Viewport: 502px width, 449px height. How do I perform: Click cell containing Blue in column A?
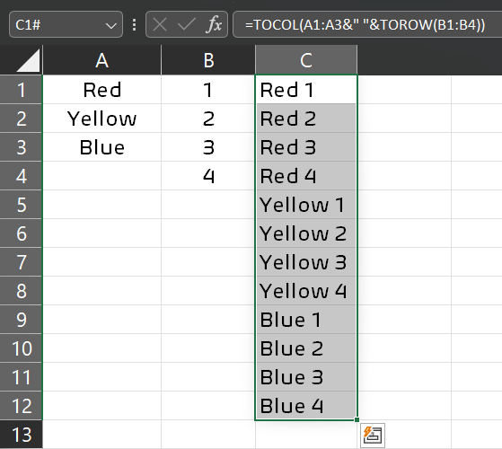[x=101, y=147]
